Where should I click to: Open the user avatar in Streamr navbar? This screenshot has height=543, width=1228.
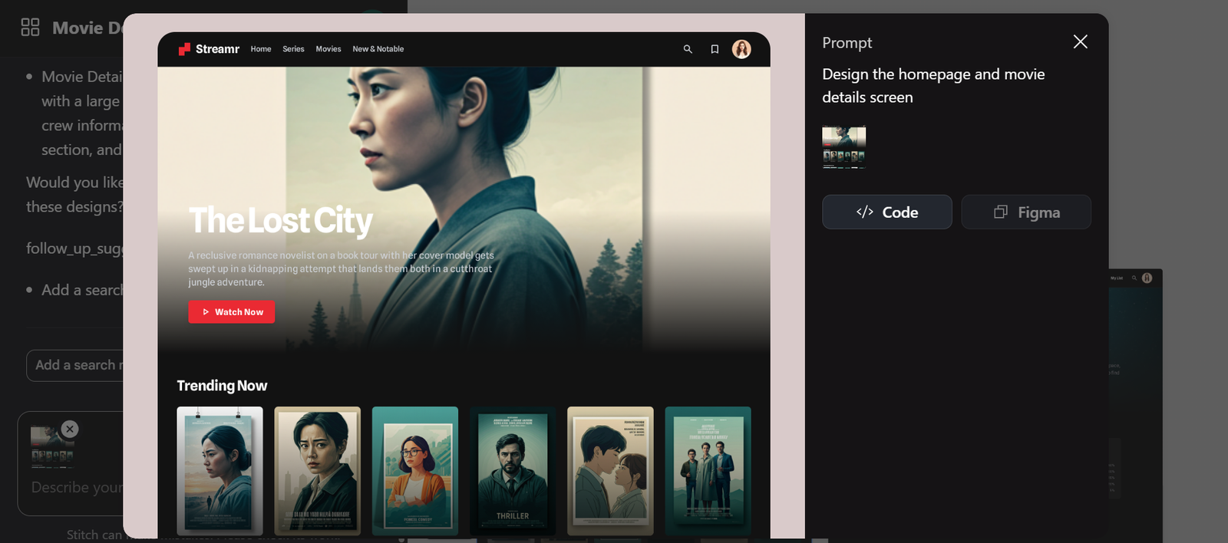[x=741, y=49]
